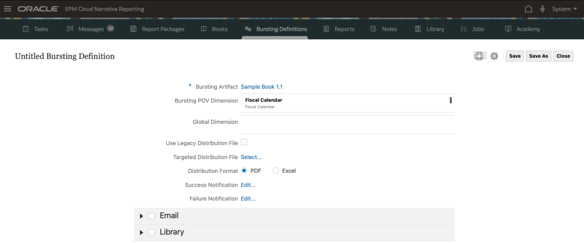This screenshot has width=584, height=243.
Task: Select a Targeted Distribution File
Action: (251, 157)
